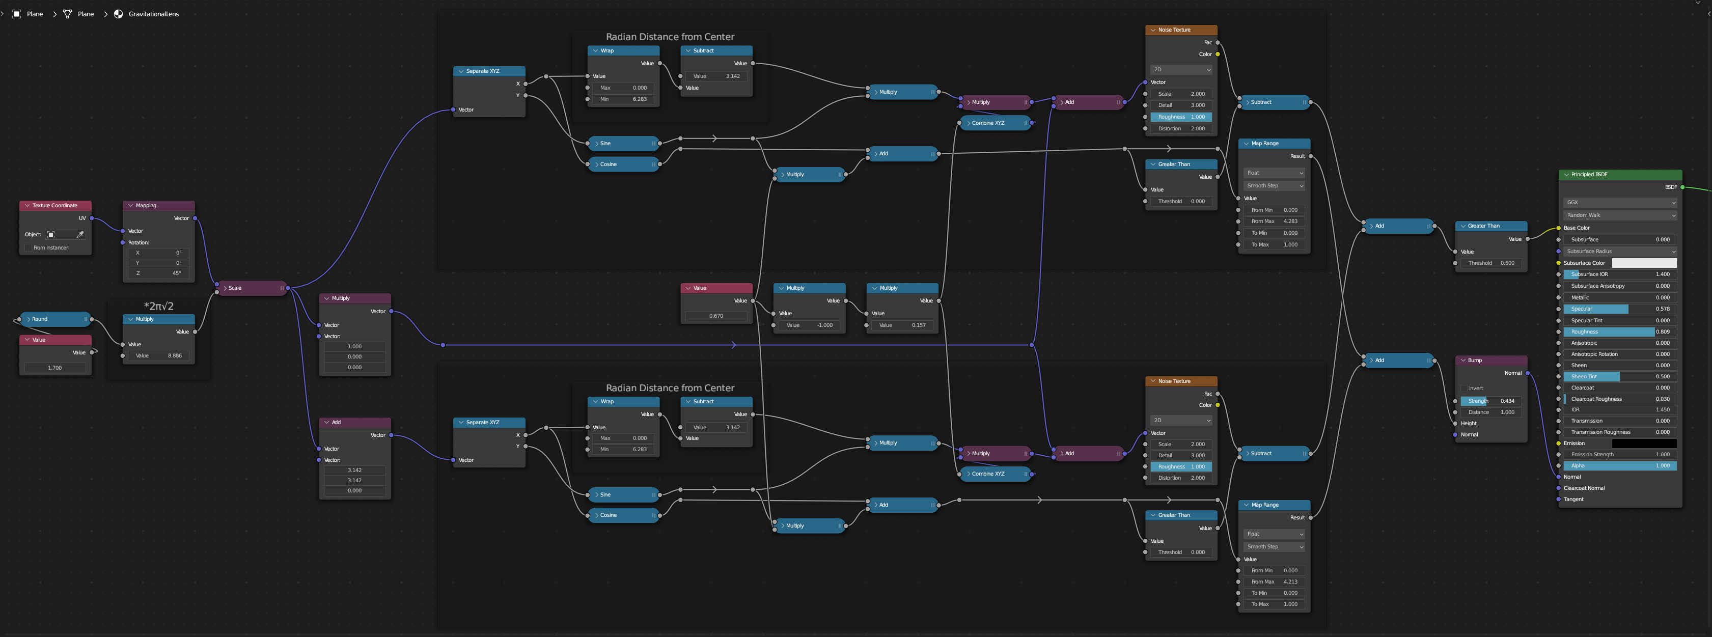Click the Mapping Rotation Z 45° field
1712x637 pixels.
[x=159, y=273]
